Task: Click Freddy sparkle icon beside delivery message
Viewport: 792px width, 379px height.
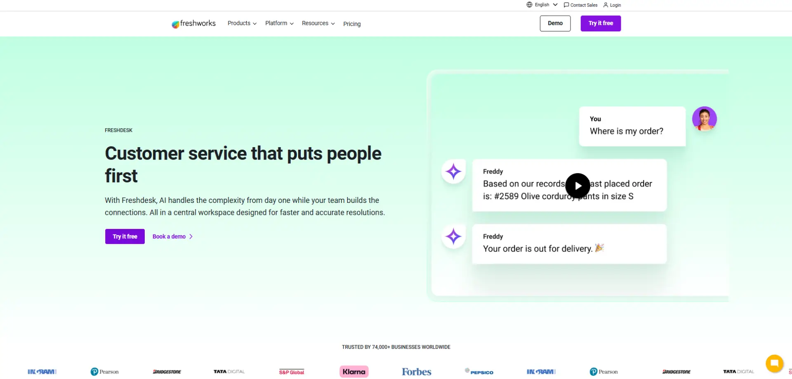Action: pyautogui.click(x=453, y=237)
